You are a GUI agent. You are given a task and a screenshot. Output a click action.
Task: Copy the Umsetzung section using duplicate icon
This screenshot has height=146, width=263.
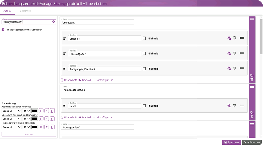252,75
